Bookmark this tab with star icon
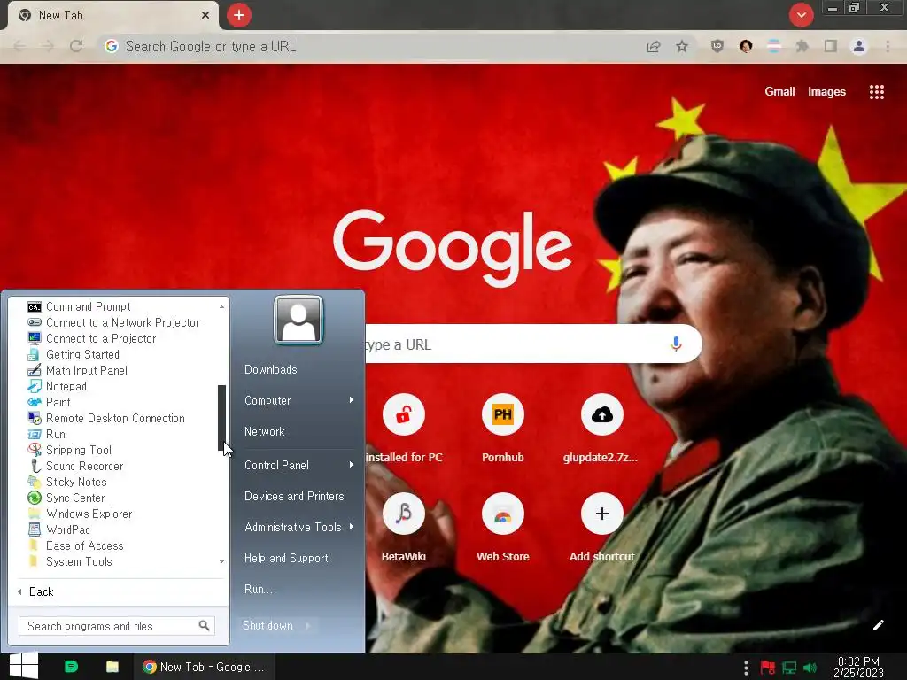 tap(682, 46)
